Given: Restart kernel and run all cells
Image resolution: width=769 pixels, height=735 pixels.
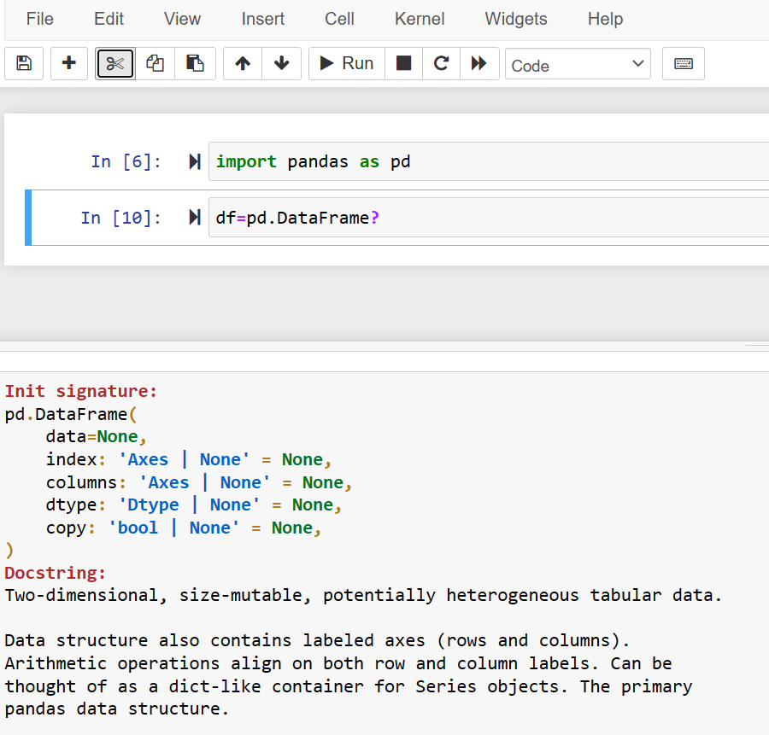Looking at the screenshot, I should [478, 63].
